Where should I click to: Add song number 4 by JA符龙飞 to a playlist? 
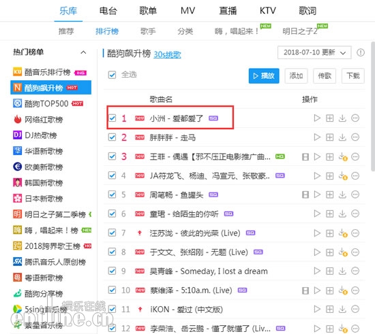(330, 176)
